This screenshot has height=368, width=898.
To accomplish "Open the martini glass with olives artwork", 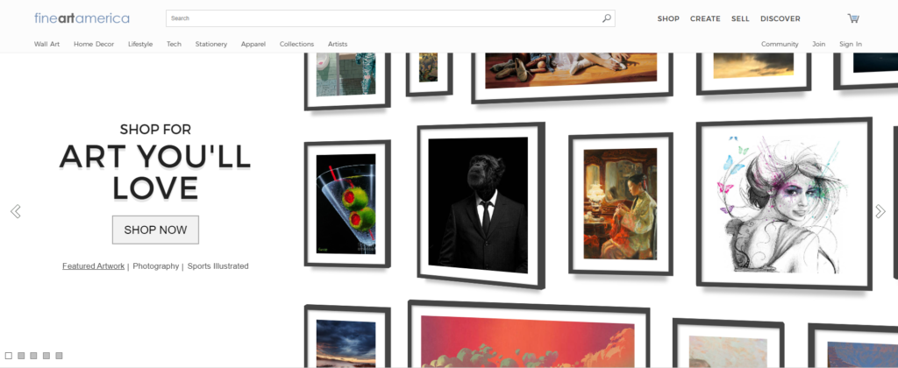I will point(346,204).
